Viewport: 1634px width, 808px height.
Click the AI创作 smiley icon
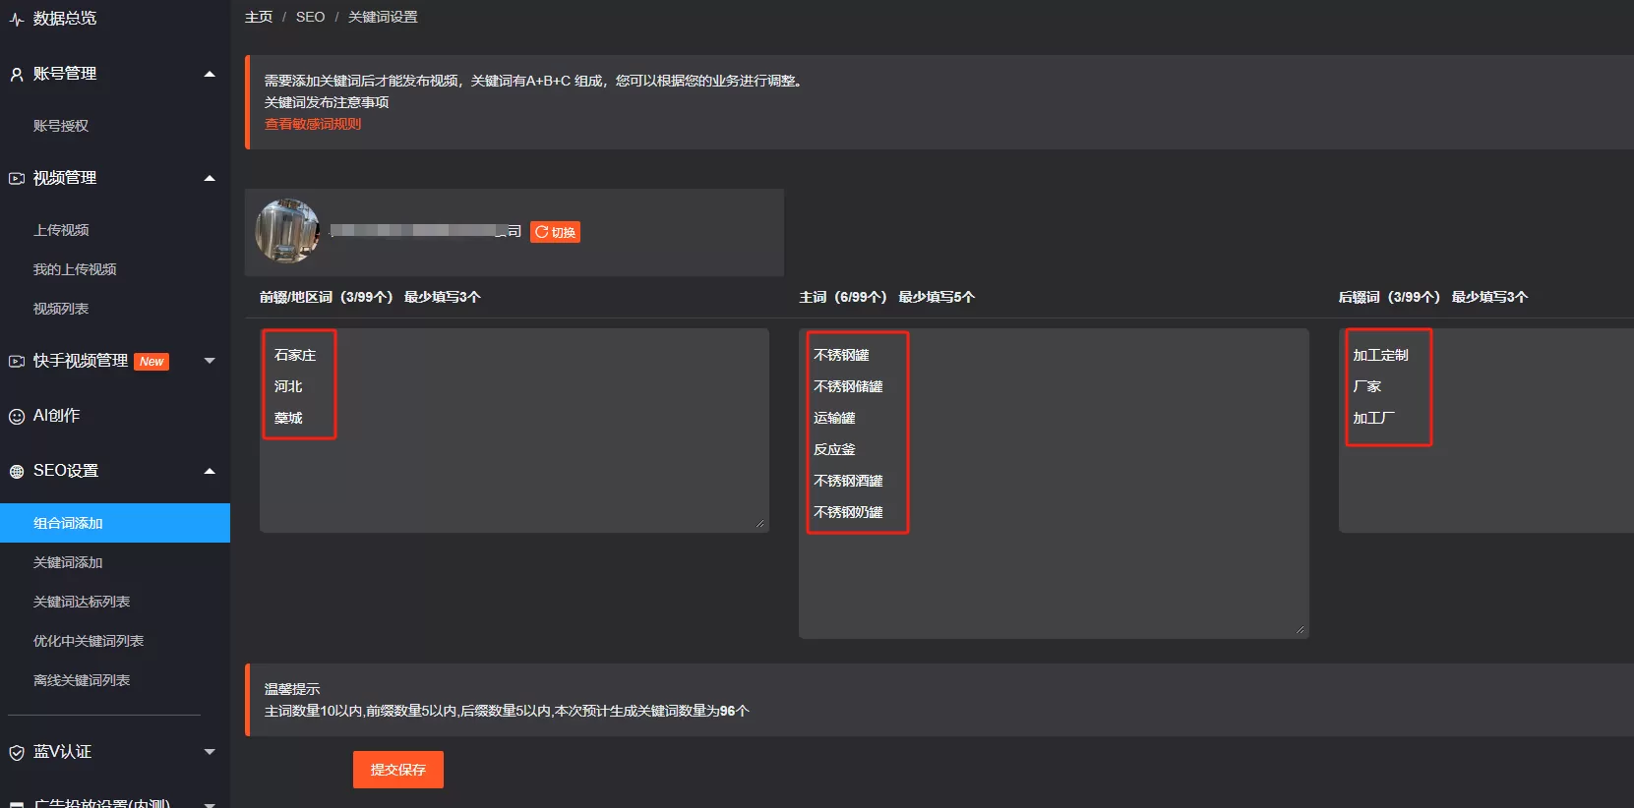(x=16, y=416)
